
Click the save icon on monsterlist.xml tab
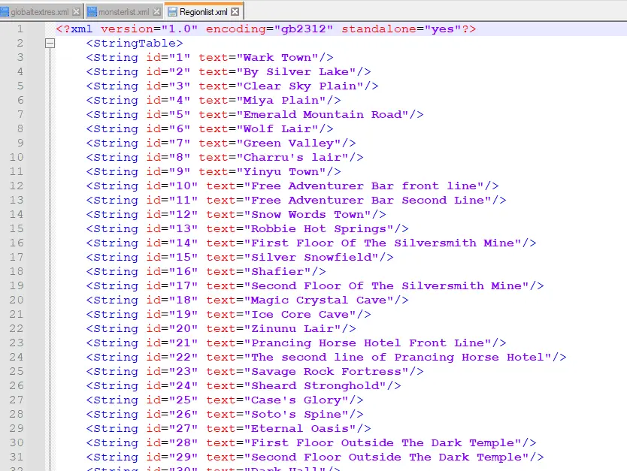tap(92, 12)
